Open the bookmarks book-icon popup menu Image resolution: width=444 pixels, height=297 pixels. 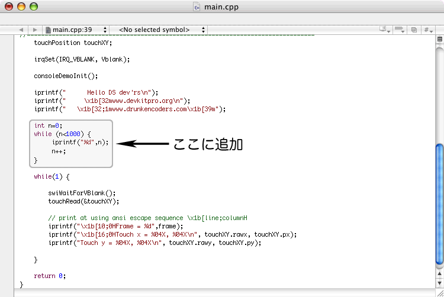click(385, 30)
